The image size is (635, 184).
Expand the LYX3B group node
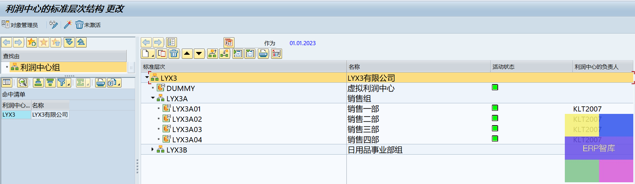pyautogui.click(x=153, y=149)
